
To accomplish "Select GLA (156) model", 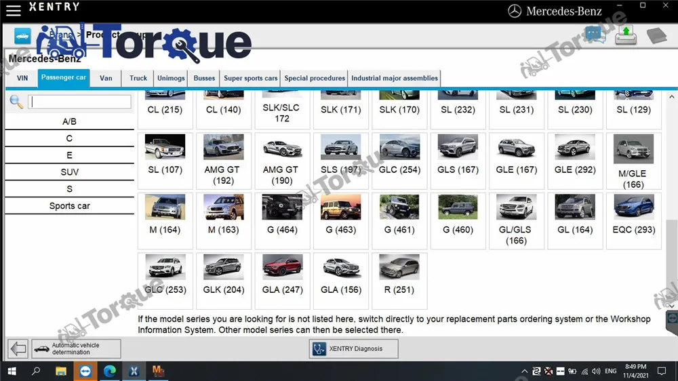I will click(x=341, y=281).
